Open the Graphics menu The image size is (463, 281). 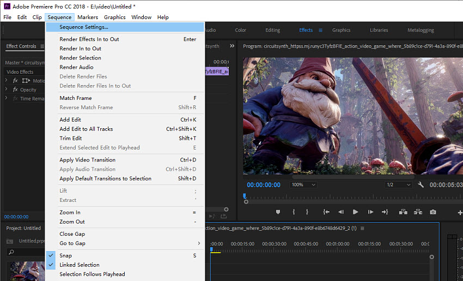coord(114,17)
